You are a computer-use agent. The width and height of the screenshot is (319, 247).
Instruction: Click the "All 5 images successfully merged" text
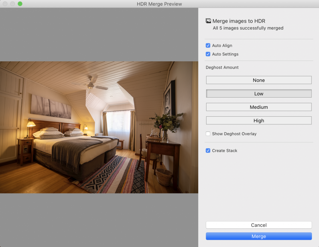[248, 28]
